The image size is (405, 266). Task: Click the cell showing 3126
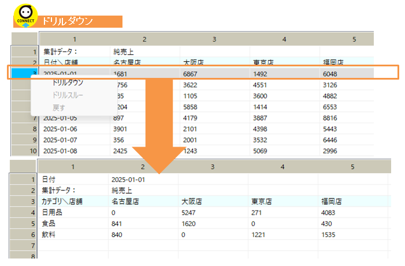(x=347, y=85)
